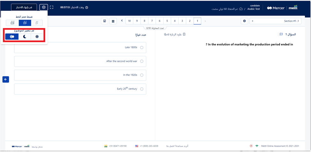311x152 pixels.
Task: Click the footer Mercer Mettl logo
Action: (x=21, y=146)
